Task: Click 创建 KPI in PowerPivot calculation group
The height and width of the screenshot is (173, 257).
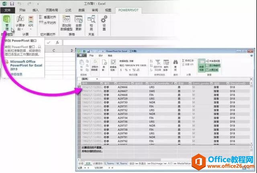Action: 188,64
